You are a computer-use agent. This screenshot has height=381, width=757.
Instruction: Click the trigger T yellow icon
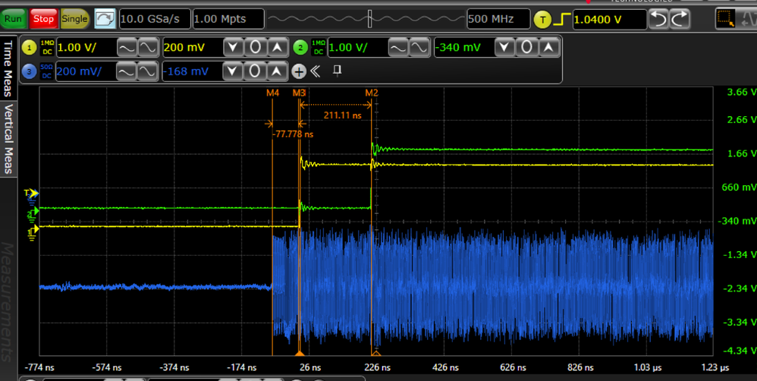click(x=542, y=19)
